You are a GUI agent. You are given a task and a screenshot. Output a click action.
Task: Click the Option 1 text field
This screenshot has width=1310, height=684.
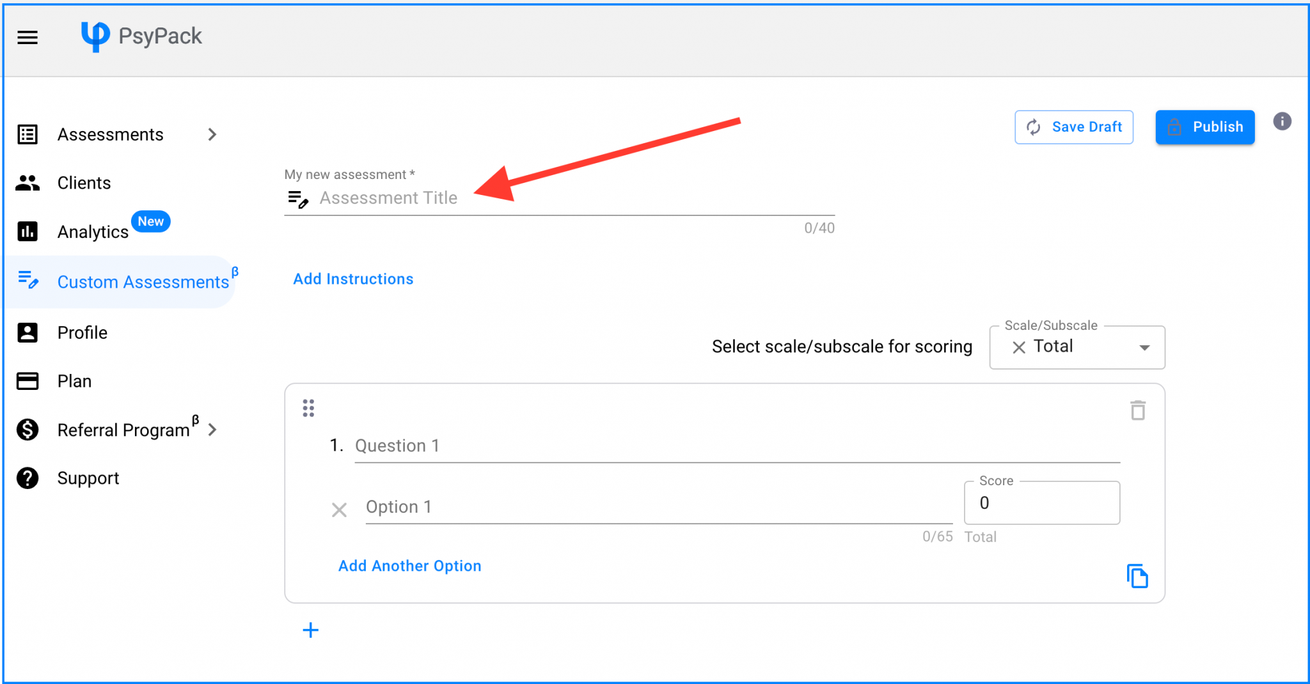point(659,508)
